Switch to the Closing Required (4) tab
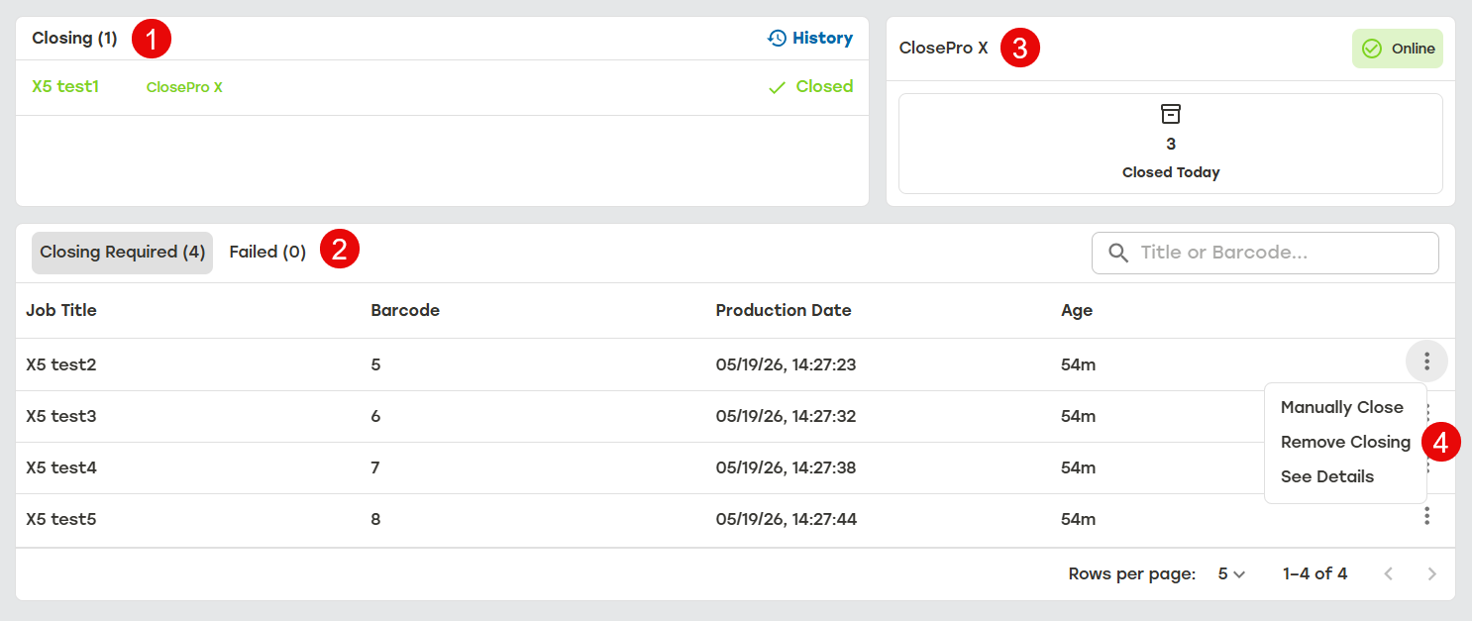The width and height of the screenshot is (1472, 621). (122, 253)
